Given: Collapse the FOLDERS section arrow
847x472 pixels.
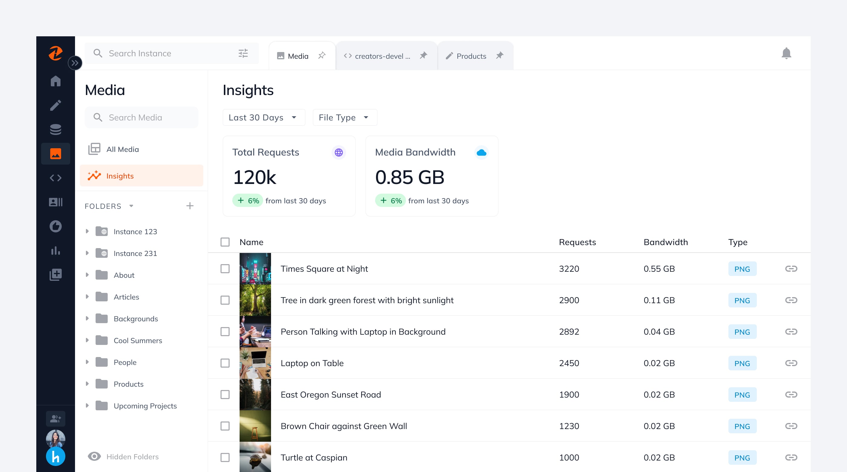Looking at the screenshot, I should 131,206.
